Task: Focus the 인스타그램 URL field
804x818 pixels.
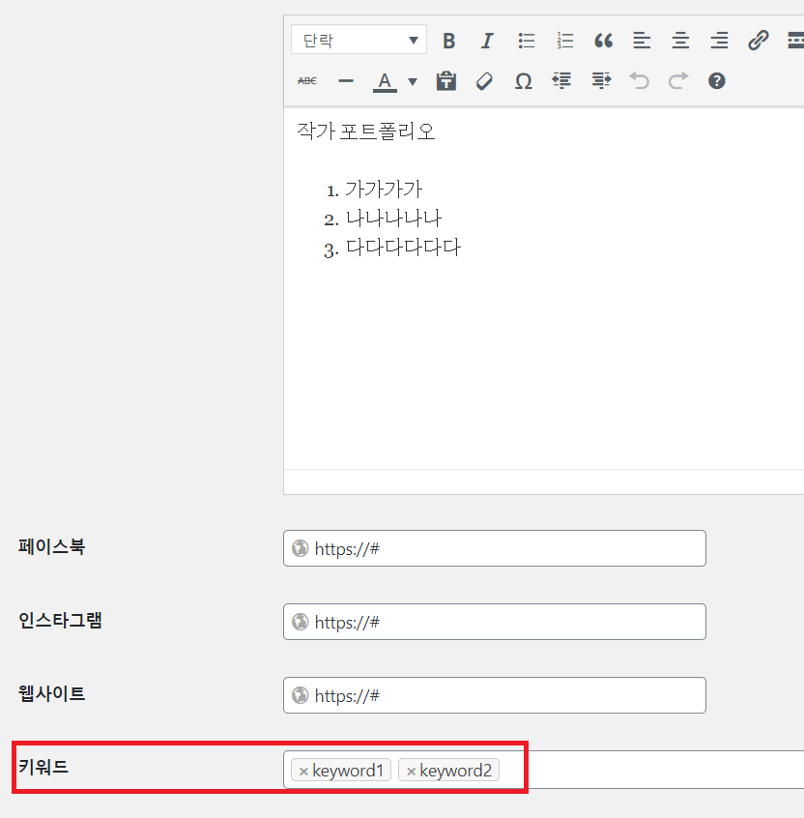Action: point(495,622)
